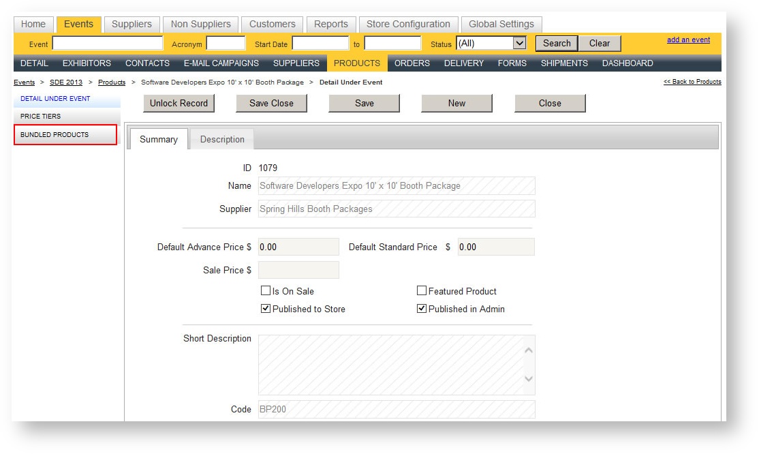
Task: Open the Status dropdown in search bar
Action: pyautogui.click(x=491, y=43)
